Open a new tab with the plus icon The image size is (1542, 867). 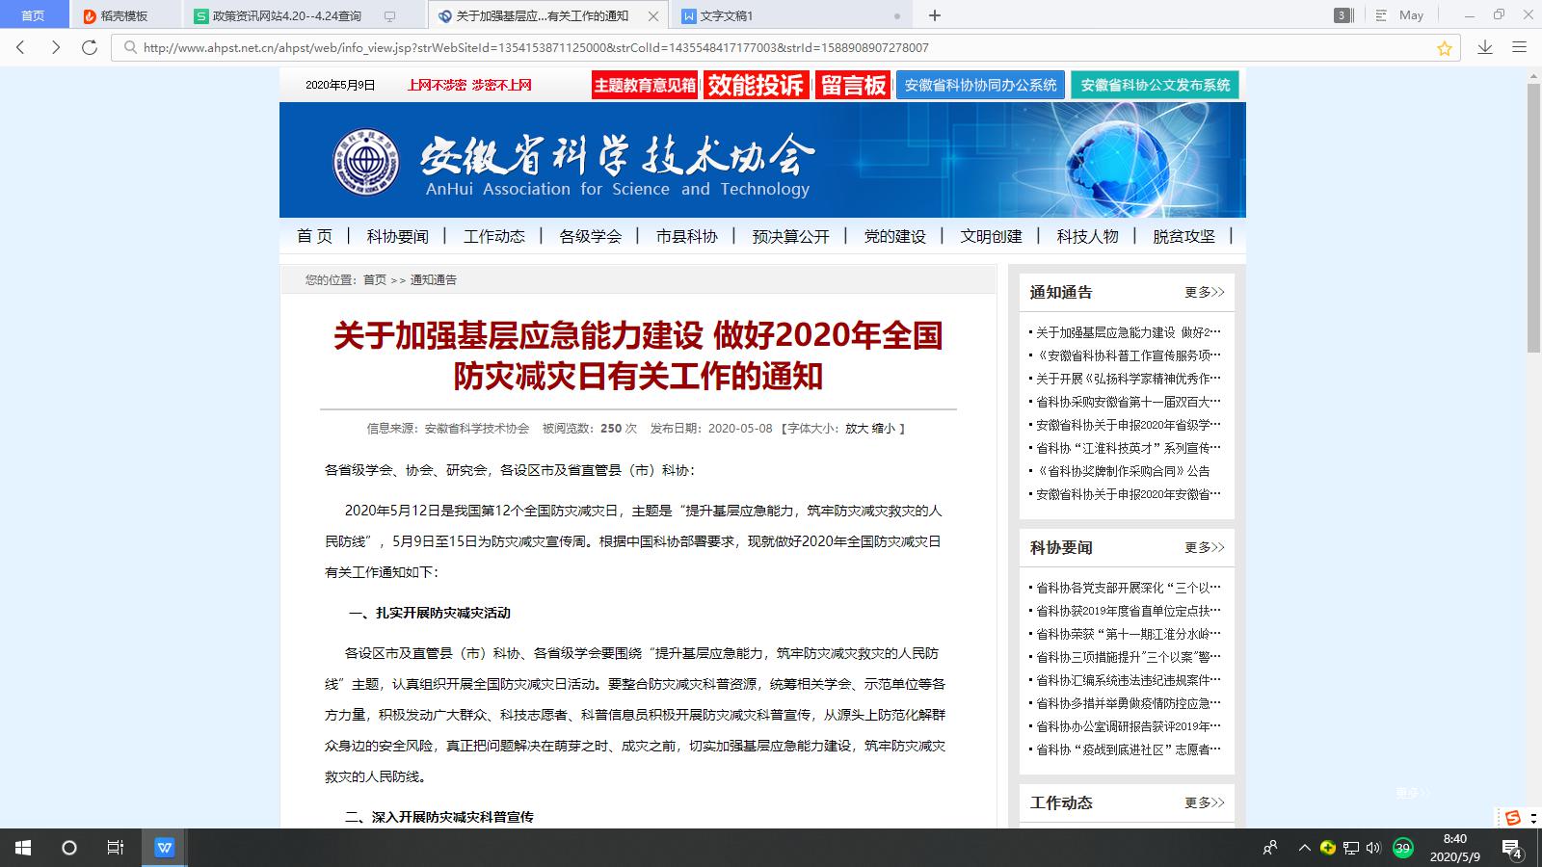(x=934, y=15)
